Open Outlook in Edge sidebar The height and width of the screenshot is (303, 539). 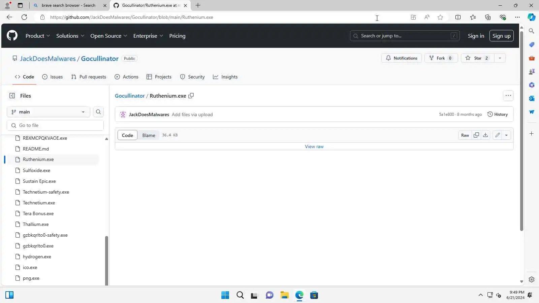coord(532,98)
